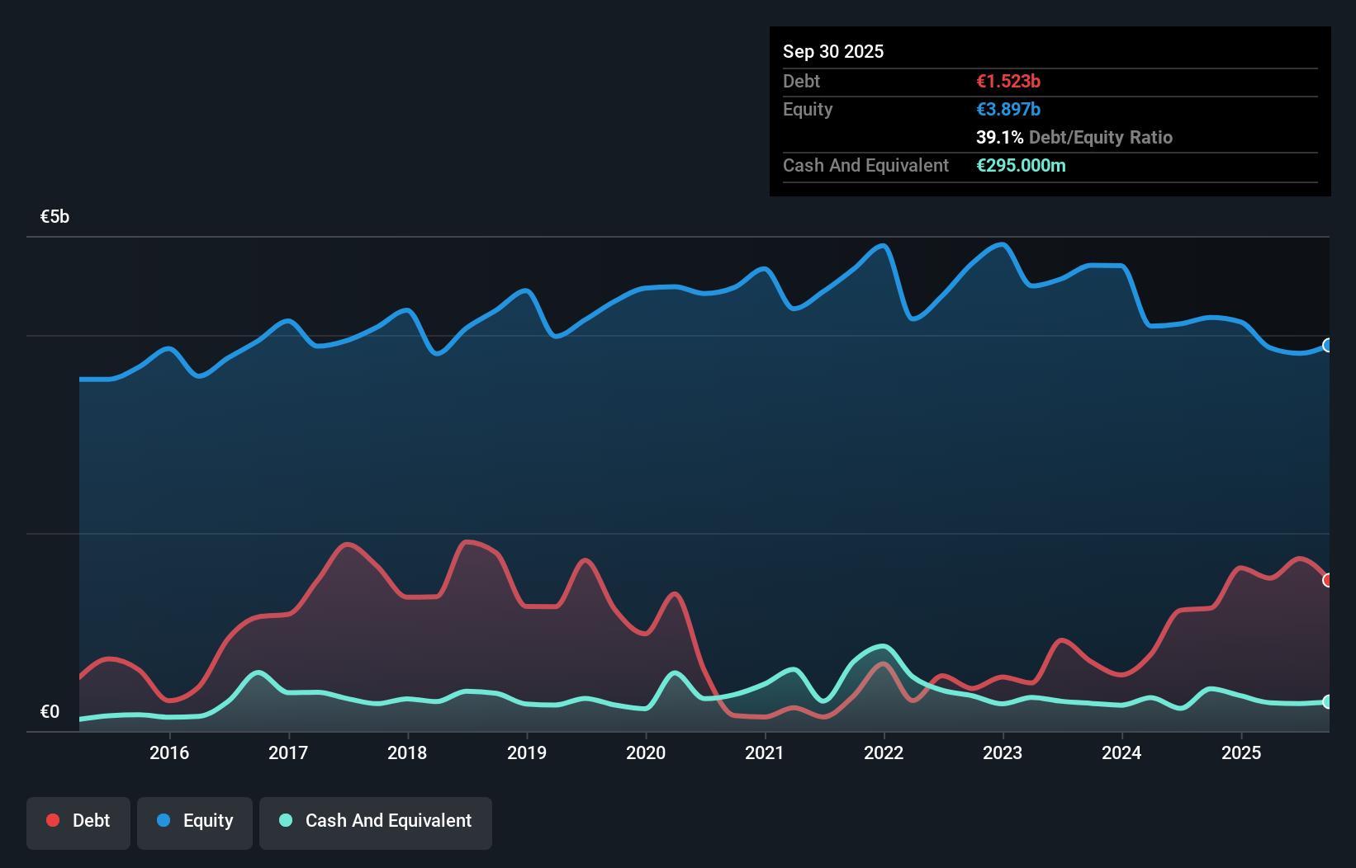Click the Debt row label in tooltip

pyautogui.click(x=801, y=81)
